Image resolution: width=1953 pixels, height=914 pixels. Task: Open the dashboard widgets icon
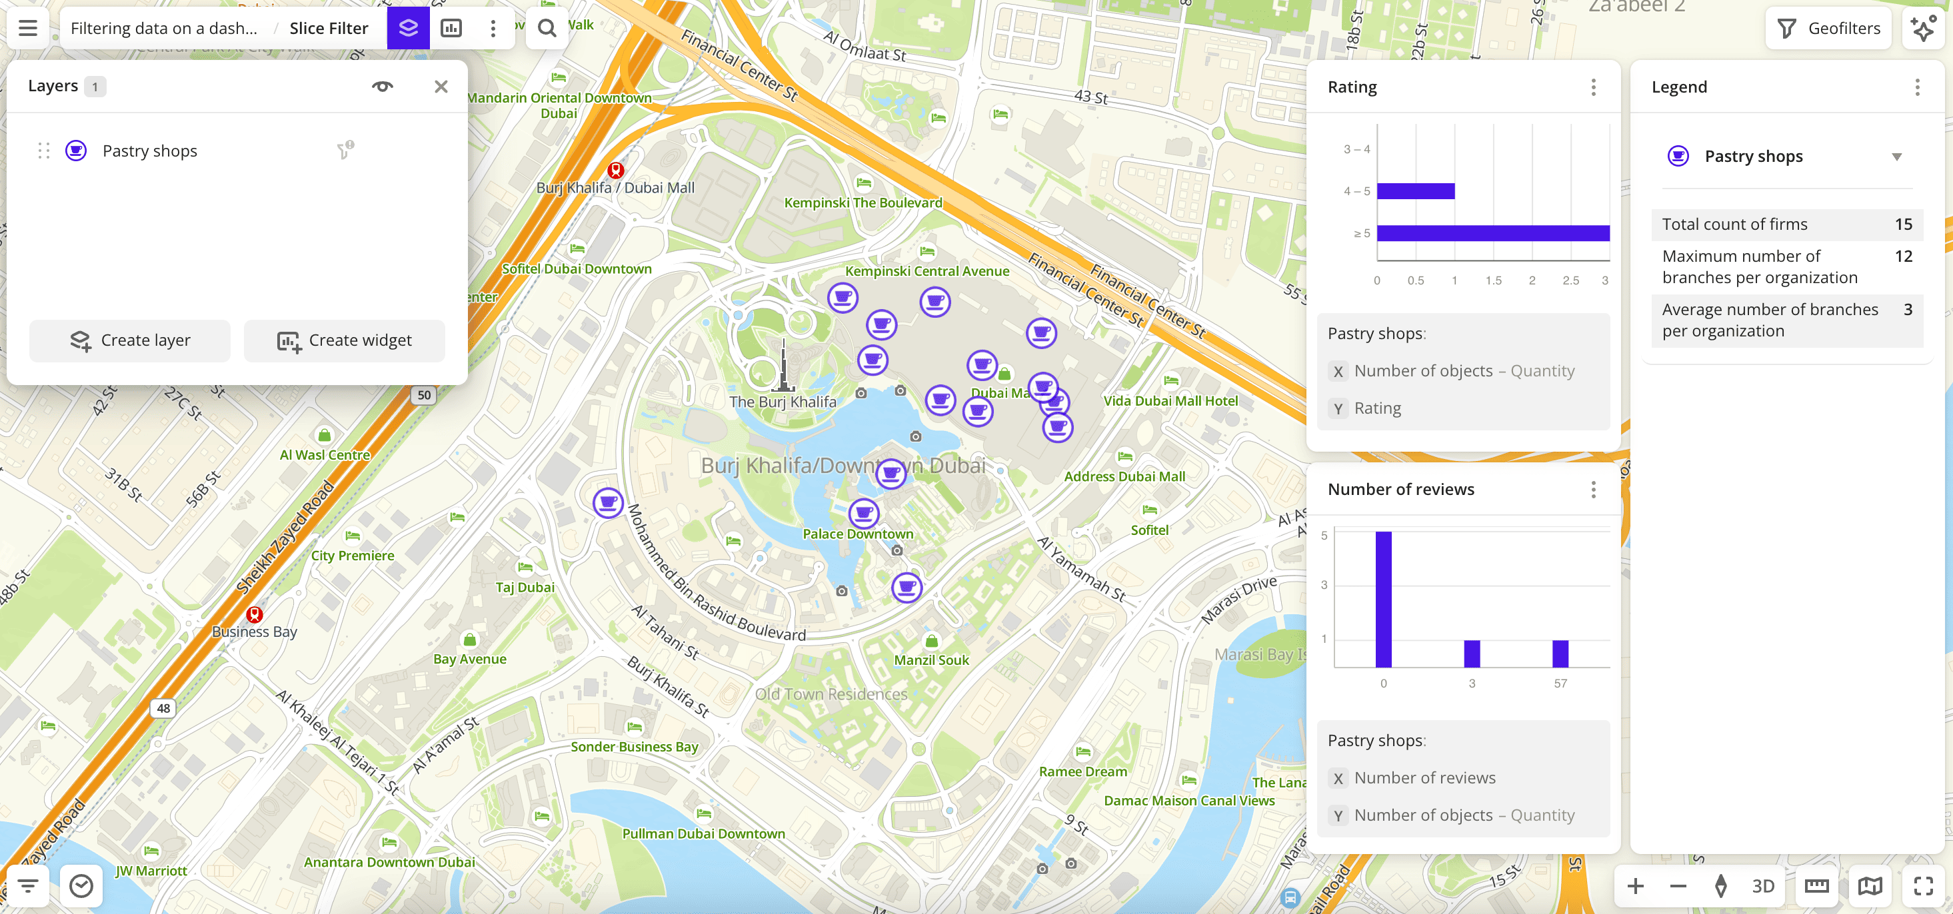point(451,28)
